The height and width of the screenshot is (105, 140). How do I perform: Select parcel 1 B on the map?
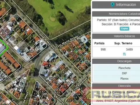(53, 61)
